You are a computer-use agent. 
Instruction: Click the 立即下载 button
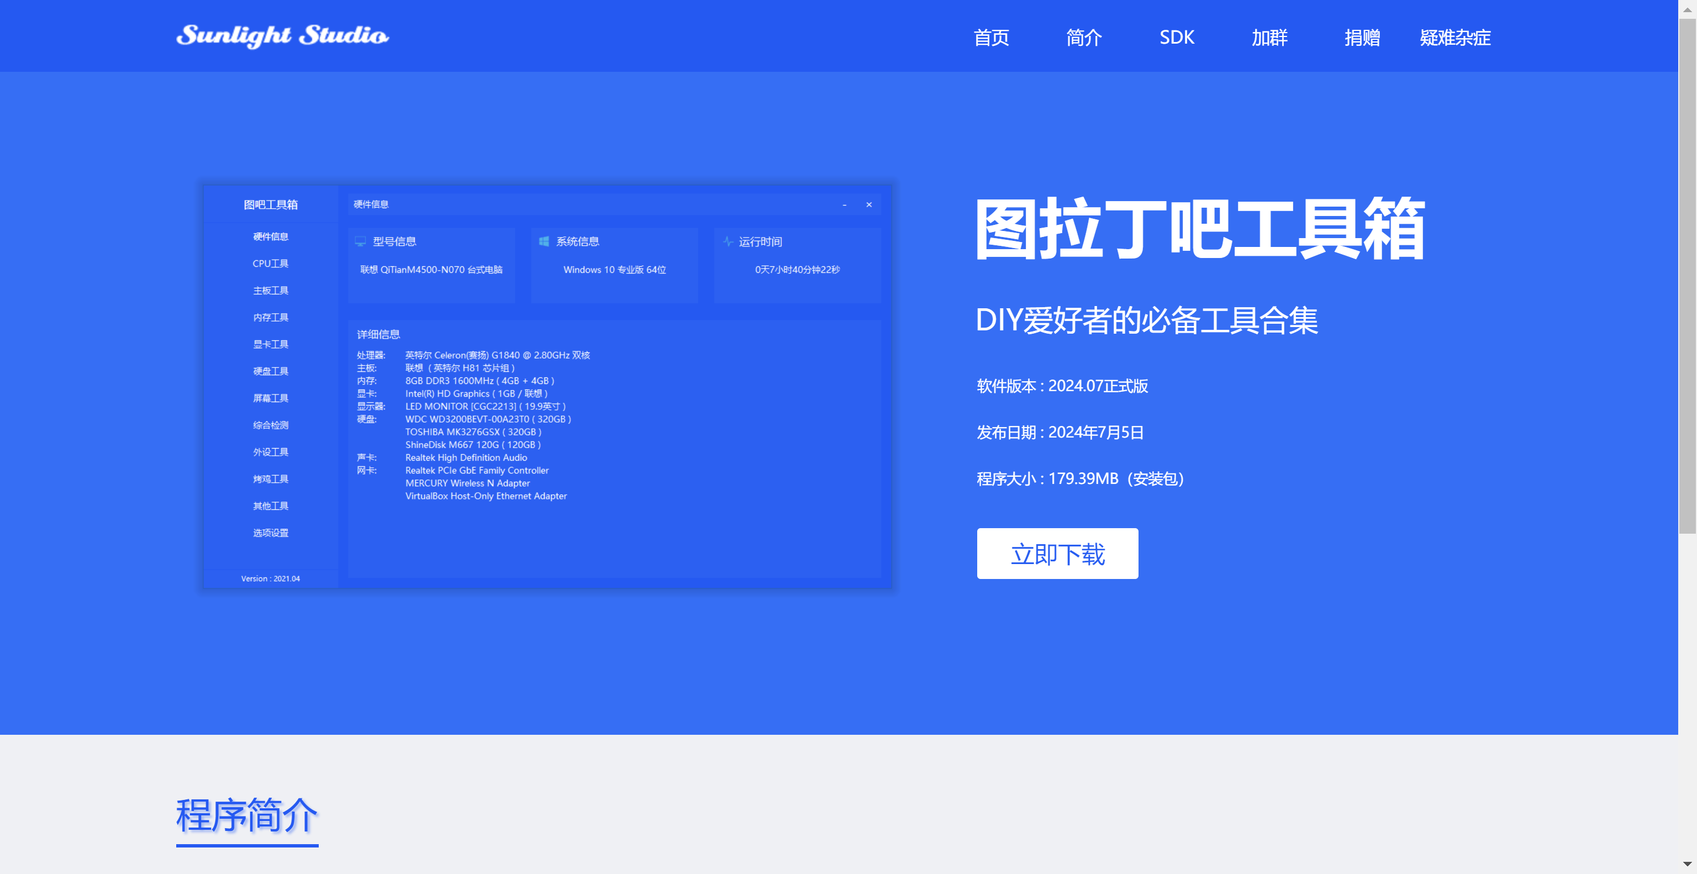pyautogui.click(x=1057, y=553)
